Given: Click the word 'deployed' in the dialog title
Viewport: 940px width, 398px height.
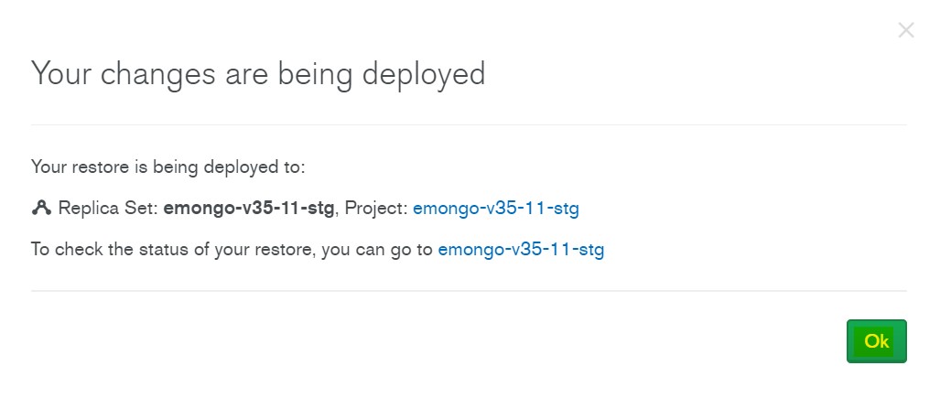Looking at the screenshot, I should 425,73.
